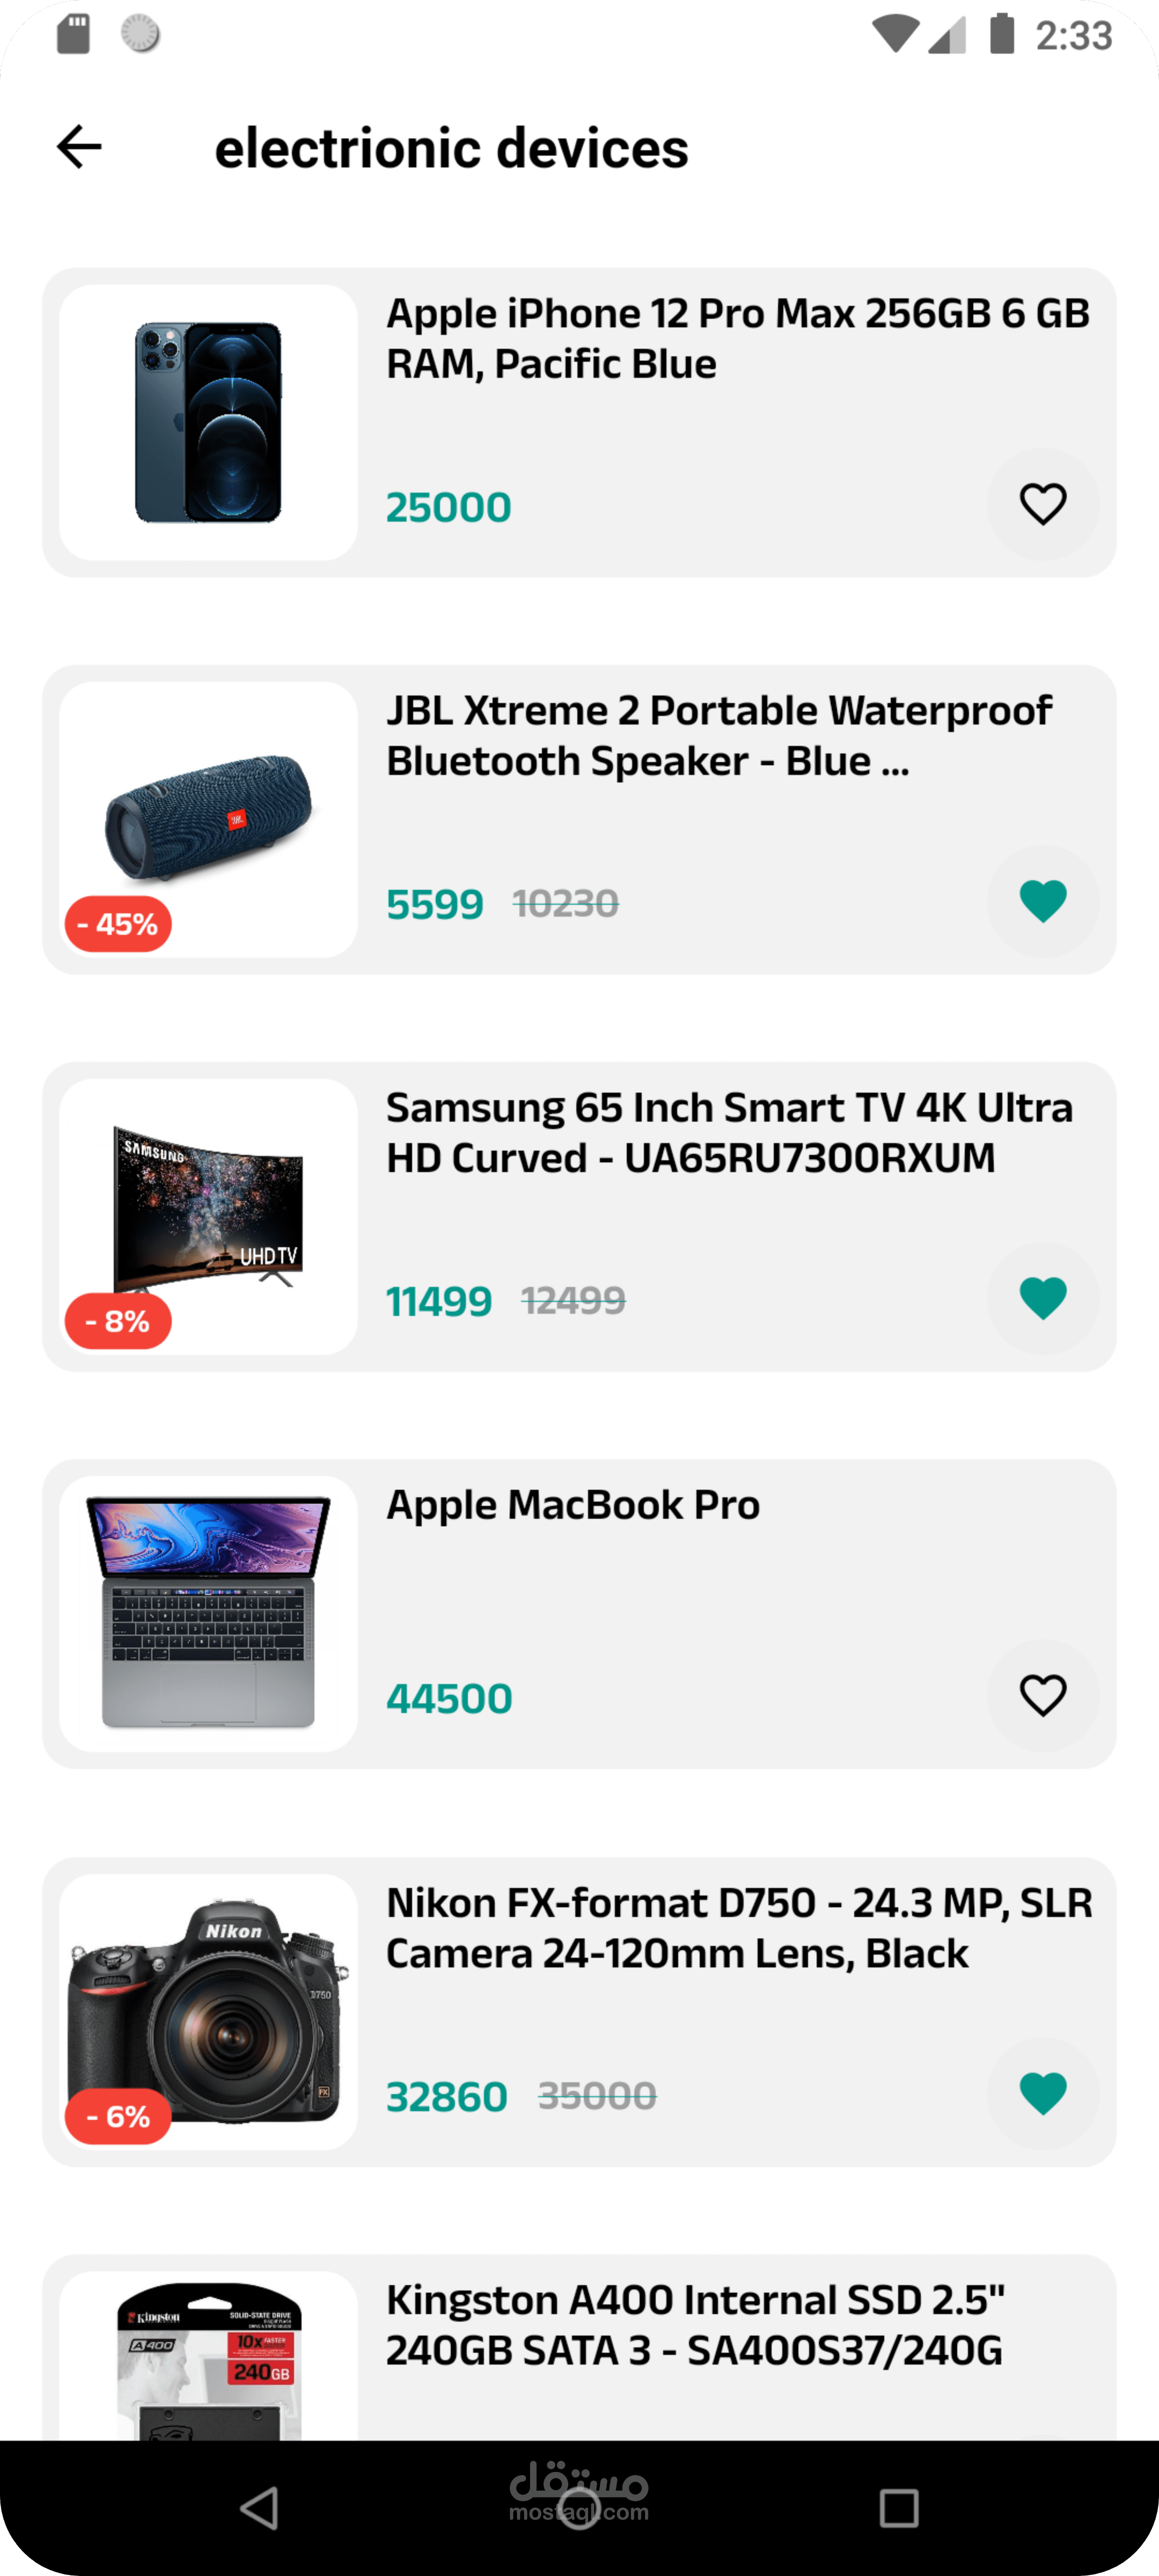This screenshot has width=1159, height=2576.
Task: Open the MacBook Pro product photo
Action: [208, 1613]
